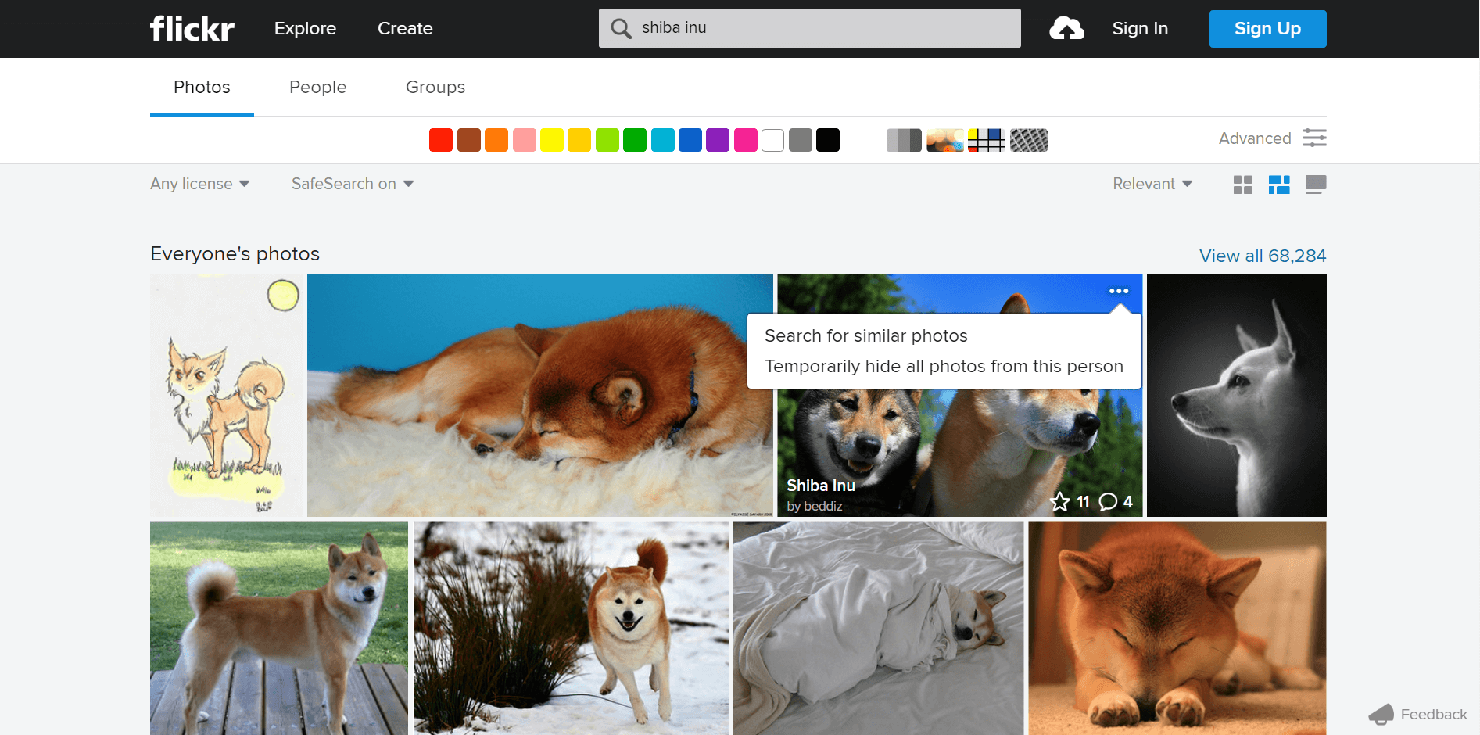Click the cloud upload icon
This screenshot has height=735, width=1480.
pos(1066,28)
